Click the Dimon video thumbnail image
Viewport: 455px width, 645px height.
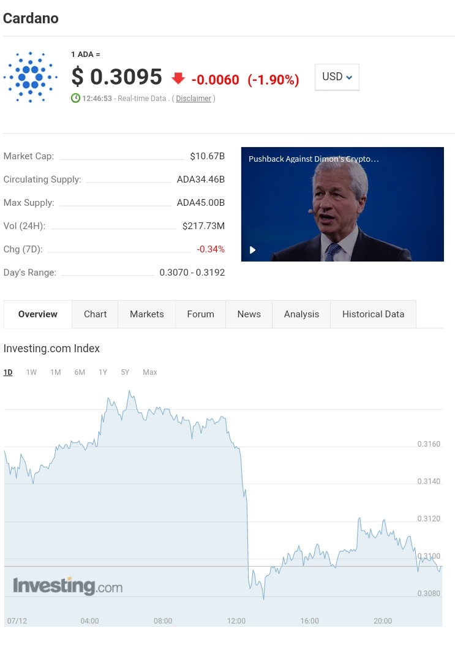[342, 204]
